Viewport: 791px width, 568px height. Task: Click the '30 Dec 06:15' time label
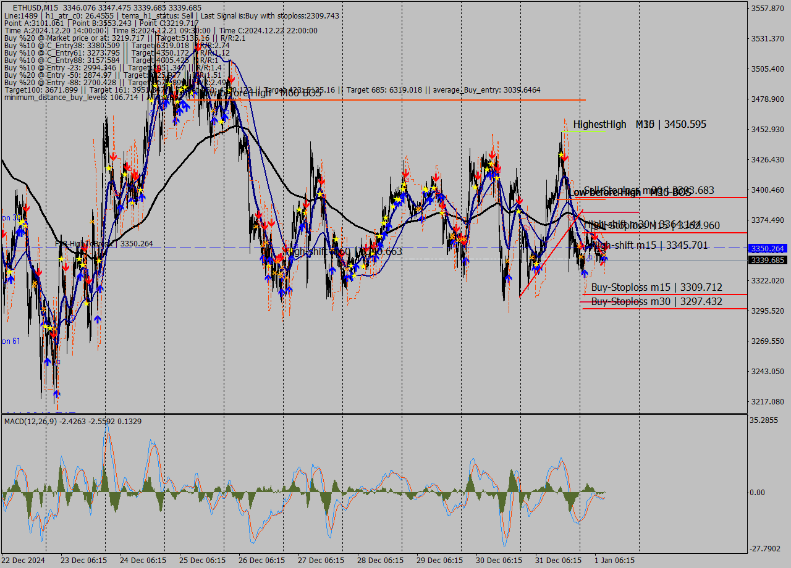pyautogui.click(x=499, y=561)
